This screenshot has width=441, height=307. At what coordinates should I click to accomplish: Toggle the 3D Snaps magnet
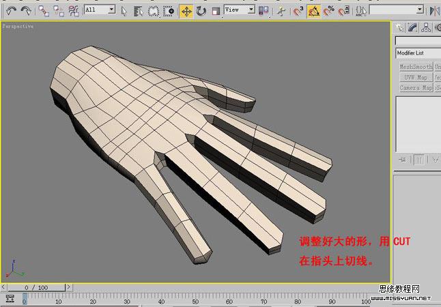(298, 11)
